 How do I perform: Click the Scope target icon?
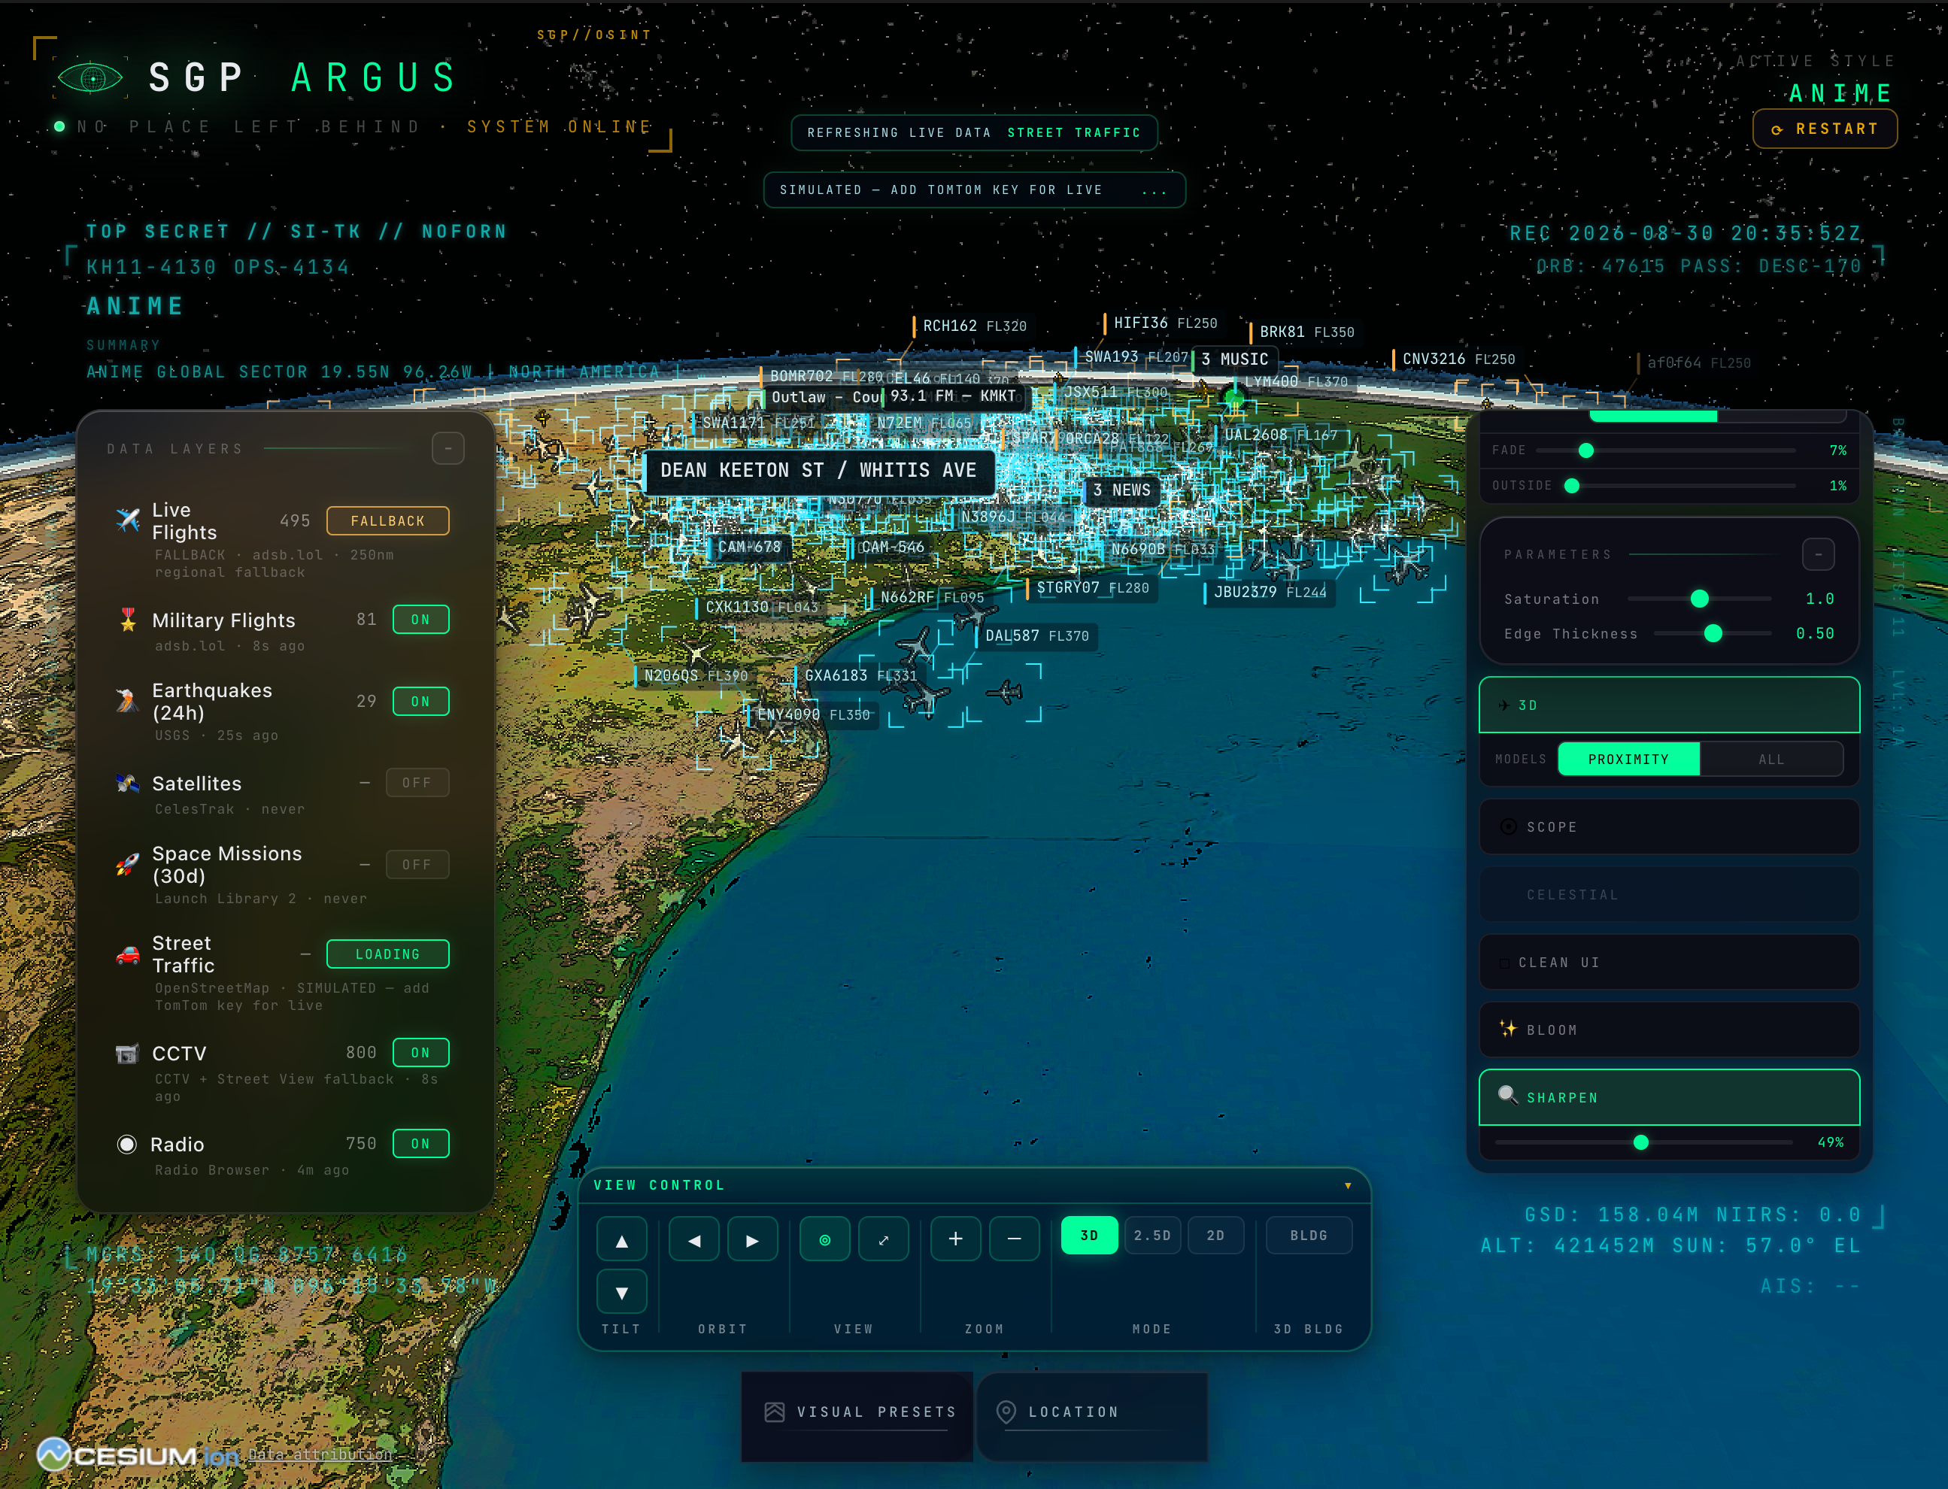[1507, 826]
